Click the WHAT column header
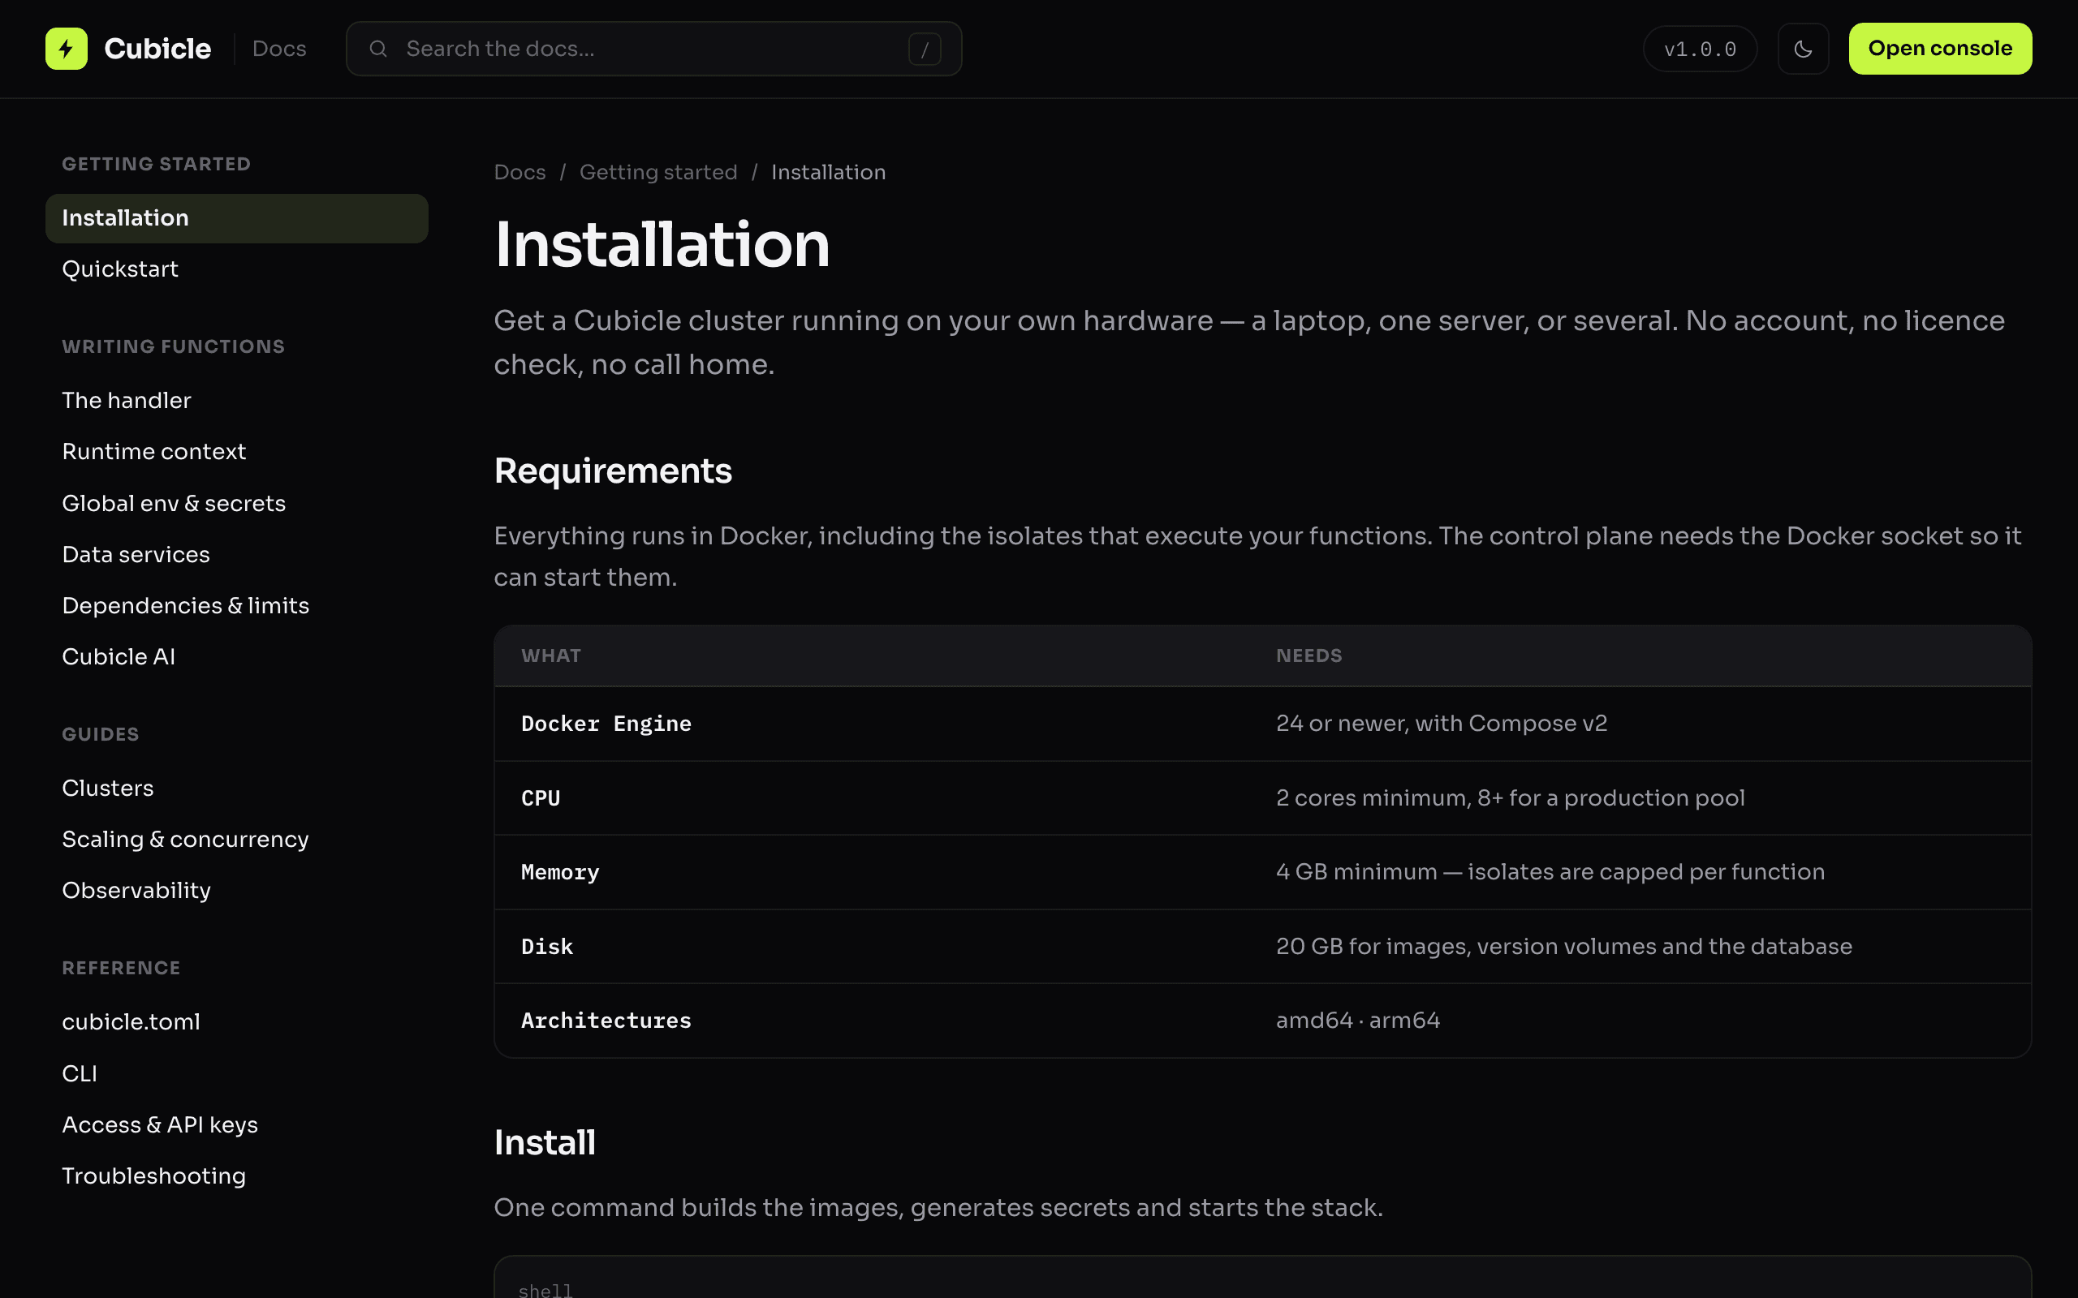The image size is (2078, 1298). tap(550, 655)
